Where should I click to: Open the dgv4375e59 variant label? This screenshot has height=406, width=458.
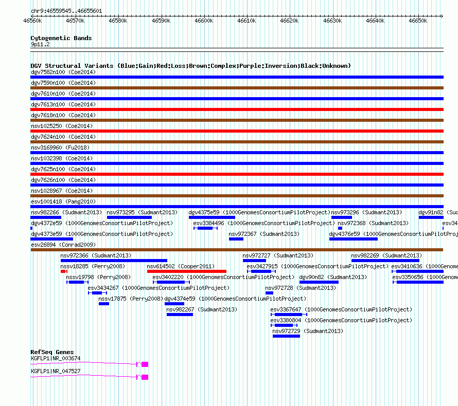(x=259, y=212)
